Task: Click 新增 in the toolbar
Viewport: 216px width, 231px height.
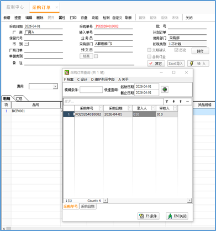Action: (7, 18)
